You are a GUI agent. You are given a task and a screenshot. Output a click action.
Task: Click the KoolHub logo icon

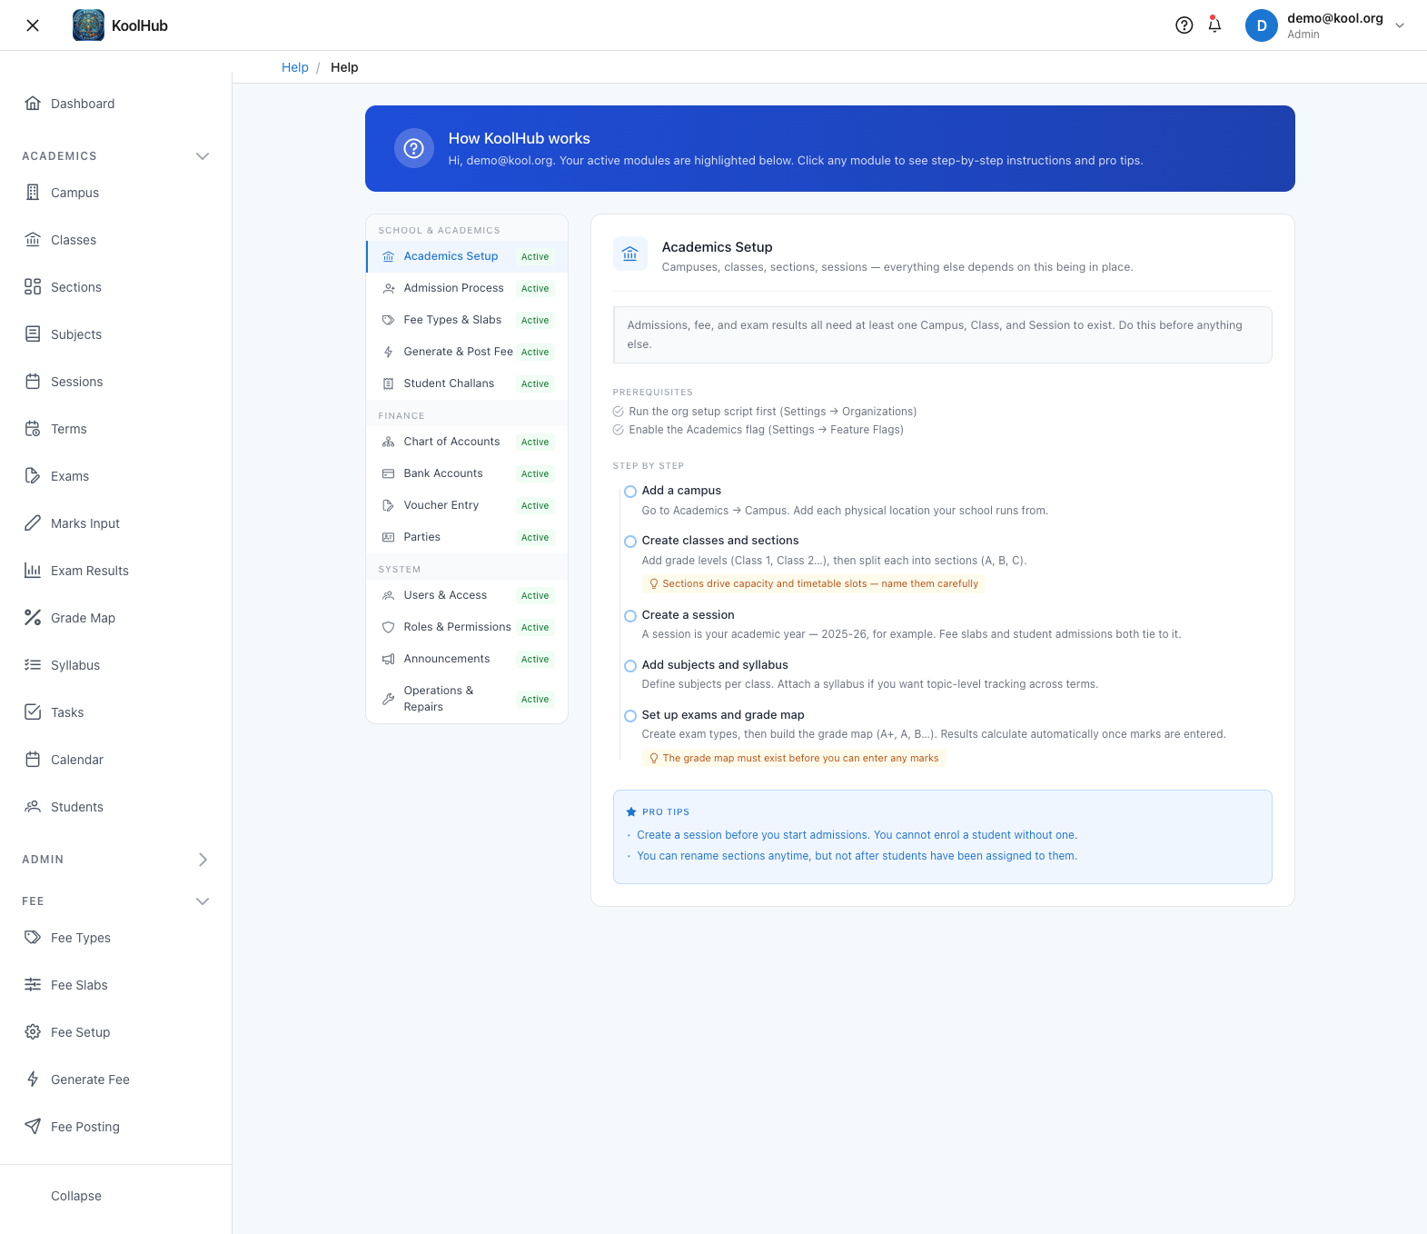(x=88, y=25)
